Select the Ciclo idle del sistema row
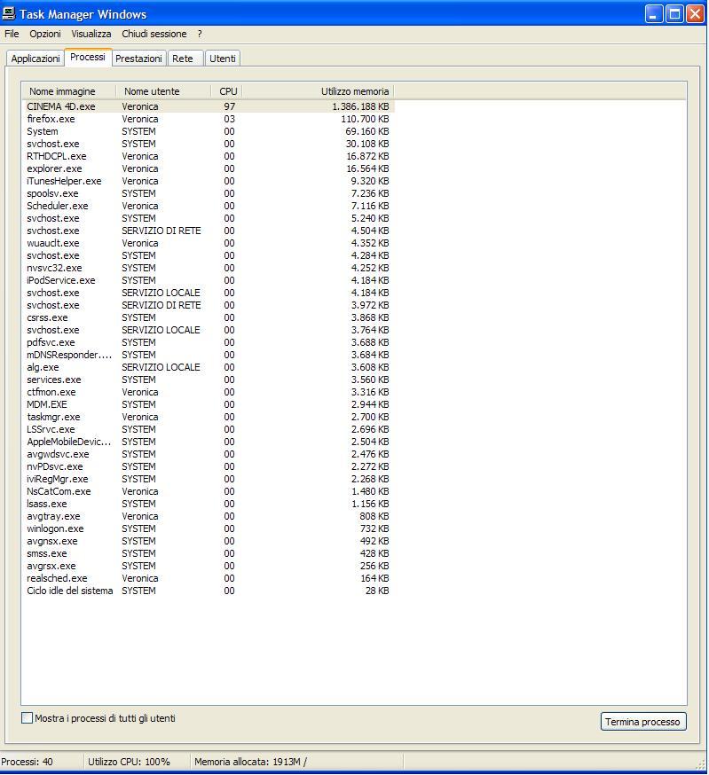 [208, 591]
